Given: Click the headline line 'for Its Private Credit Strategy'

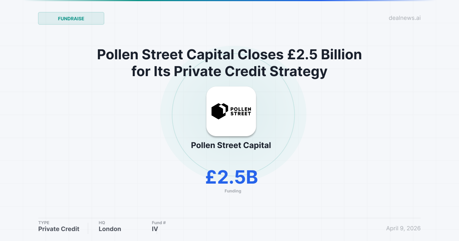Looking at the screenshot, I should [229, 72].
